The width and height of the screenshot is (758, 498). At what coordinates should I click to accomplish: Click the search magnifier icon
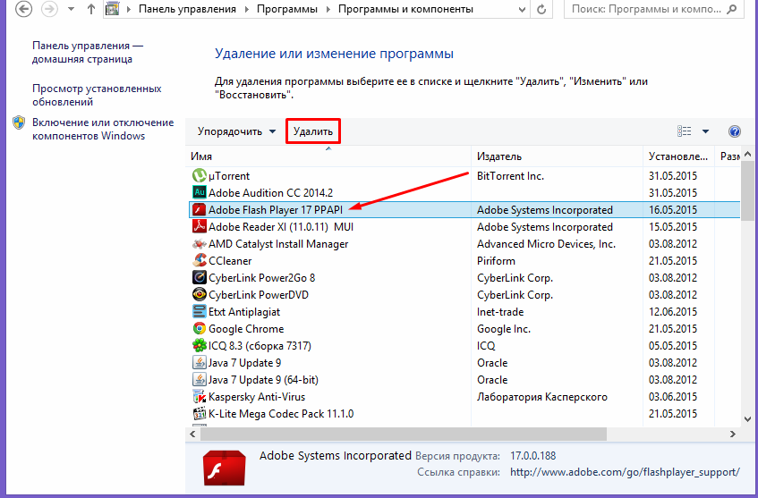tap(732, 9)
